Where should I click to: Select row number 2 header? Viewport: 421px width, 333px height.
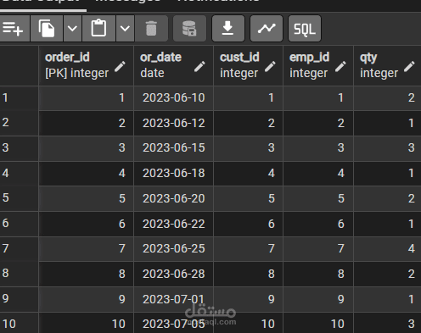19,123
